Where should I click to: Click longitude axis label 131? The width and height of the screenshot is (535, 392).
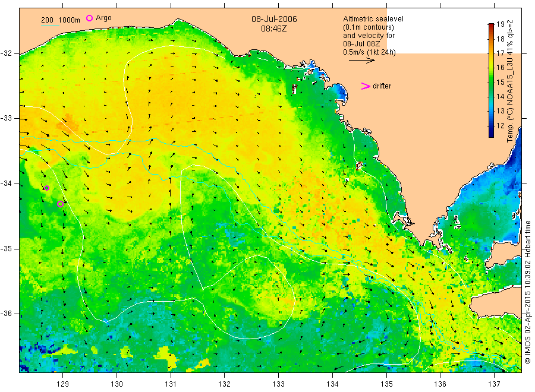[171, 384]
